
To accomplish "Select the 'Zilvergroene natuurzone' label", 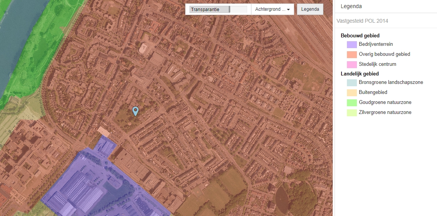I will pos(385,112).
